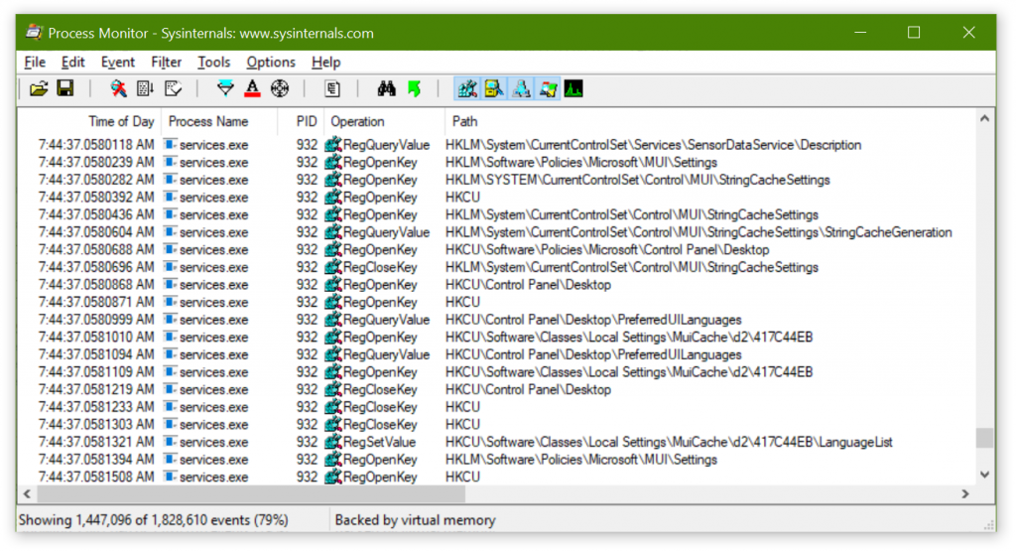Toggle the Autoscroll toolbar button
The width and height of the screenshot is (1016, 552).
[x=145, y=88]
